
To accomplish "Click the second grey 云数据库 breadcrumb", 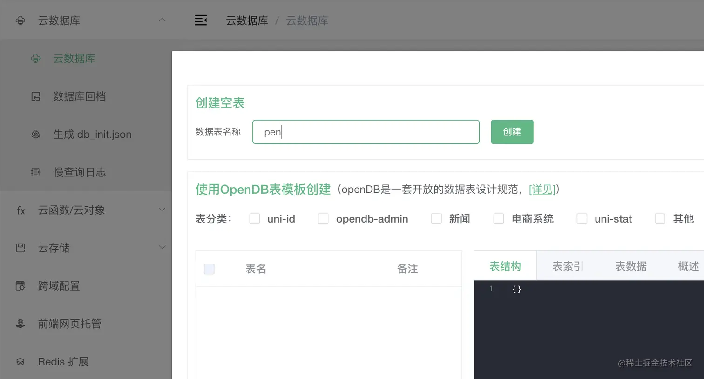I will (x=307, y=20).
